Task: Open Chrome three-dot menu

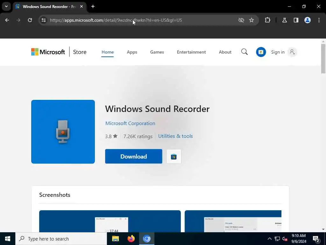Action: coord(319,20)
